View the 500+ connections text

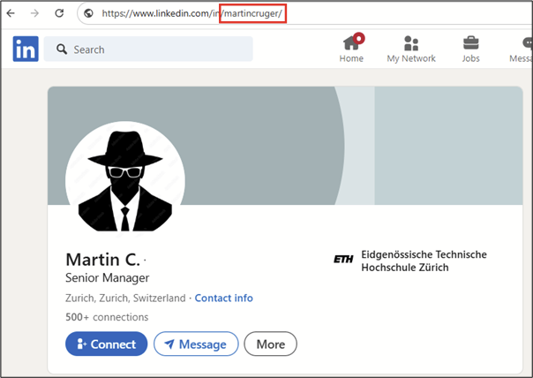pos(107,317)
